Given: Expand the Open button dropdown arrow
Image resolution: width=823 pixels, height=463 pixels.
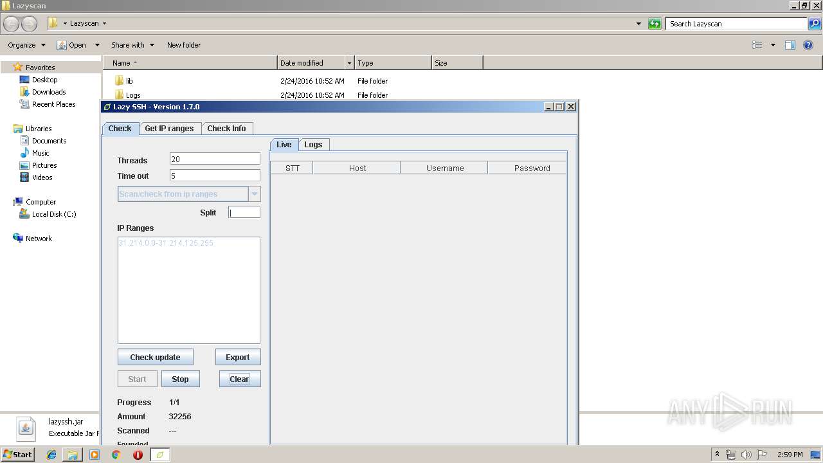Looking at the screenshot, I should coord(97,45).
